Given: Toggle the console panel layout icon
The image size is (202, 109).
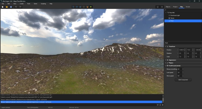Looking at the screenshot, I should point(158,7).
